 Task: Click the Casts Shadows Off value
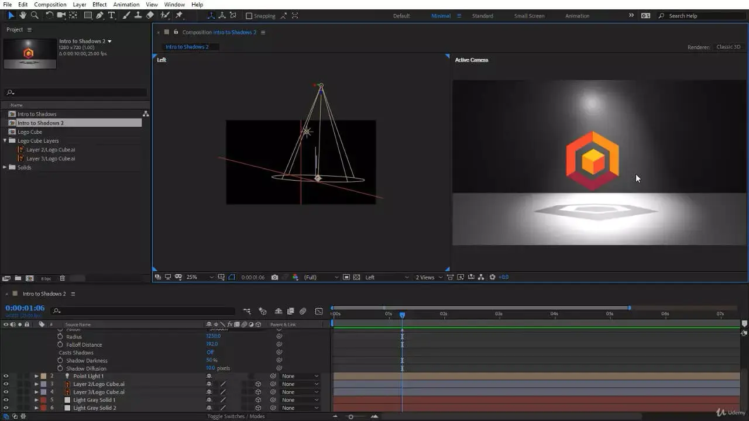(210, 353)
